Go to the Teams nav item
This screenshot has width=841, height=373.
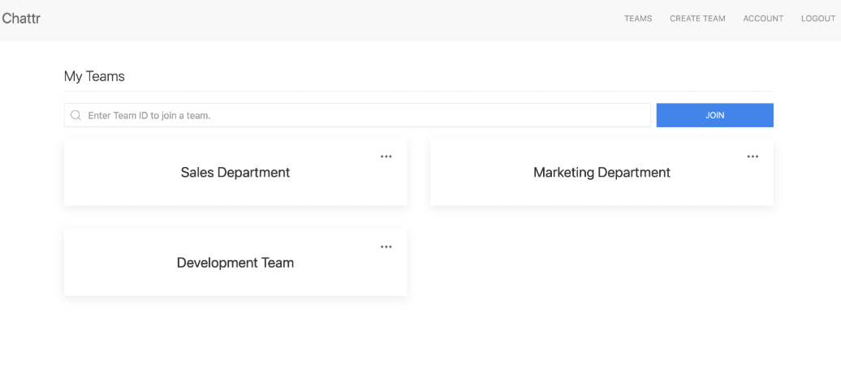coord(637,19)
